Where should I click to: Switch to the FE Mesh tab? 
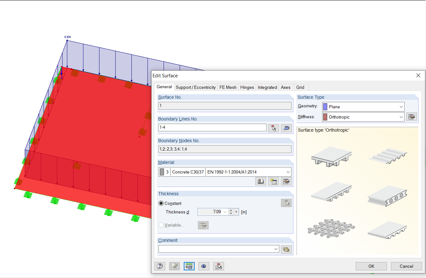click(x=228, y=87)
